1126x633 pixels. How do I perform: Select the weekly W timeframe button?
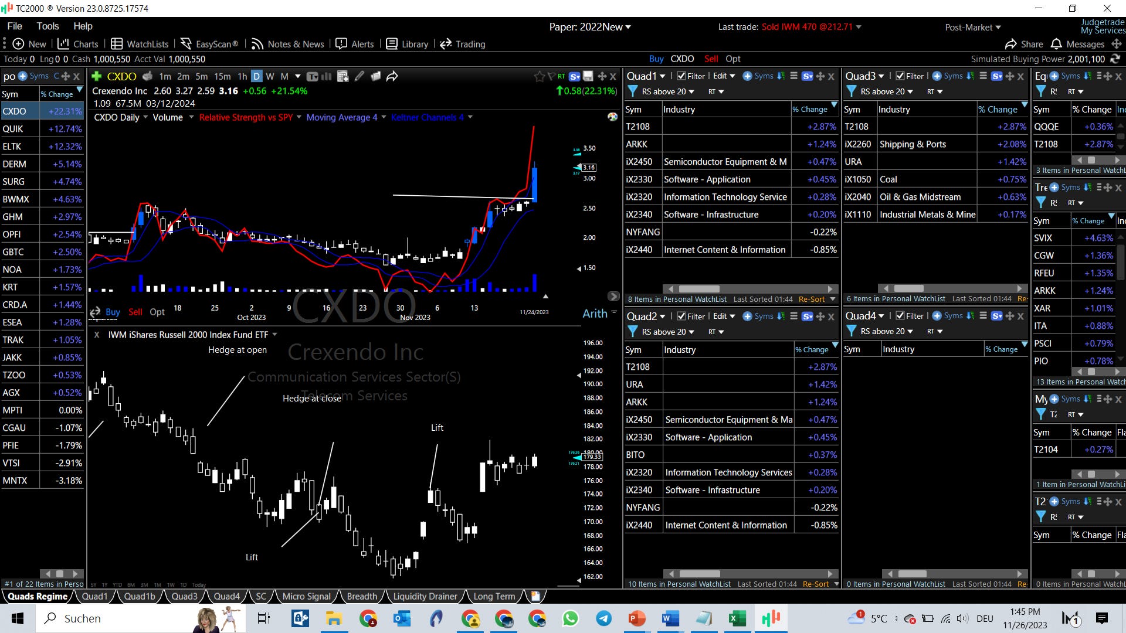270,76
